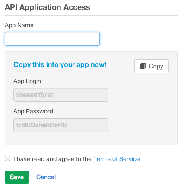Select the App Login field showing 99eae8ffb7a1

61,95
